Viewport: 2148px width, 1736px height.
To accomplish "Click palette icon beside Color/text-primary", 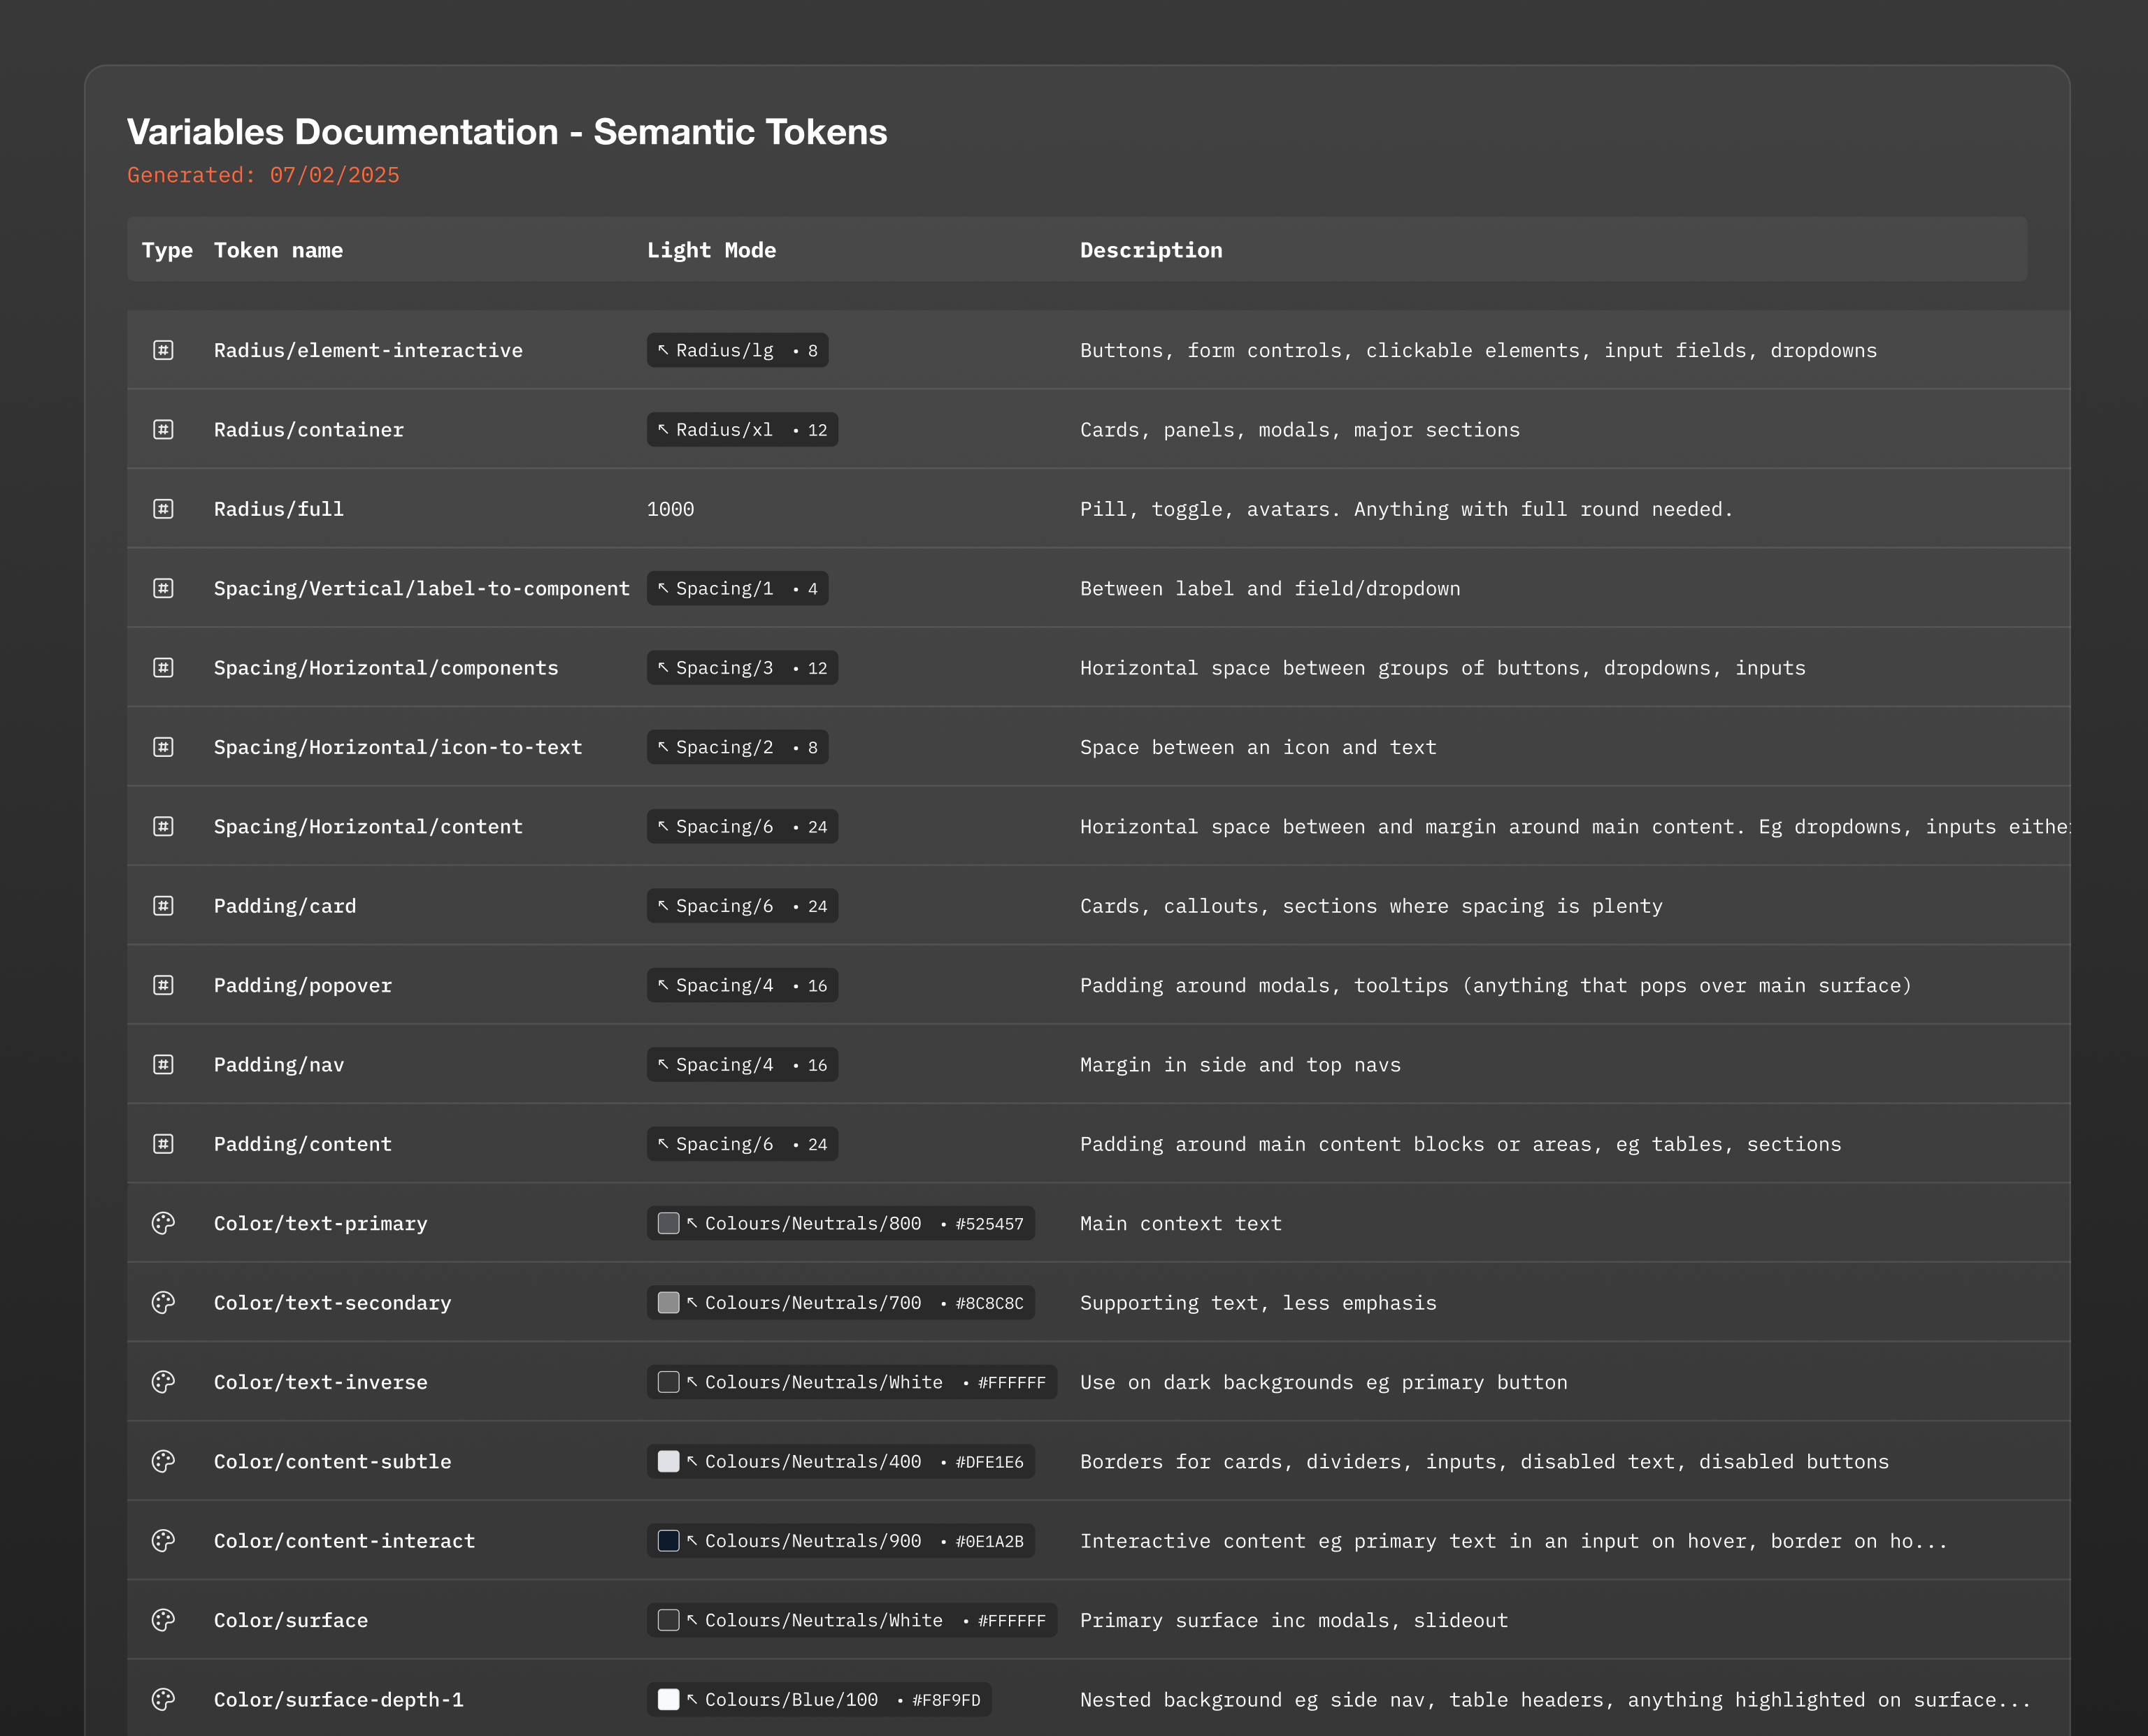I will tap(163, 1223).
